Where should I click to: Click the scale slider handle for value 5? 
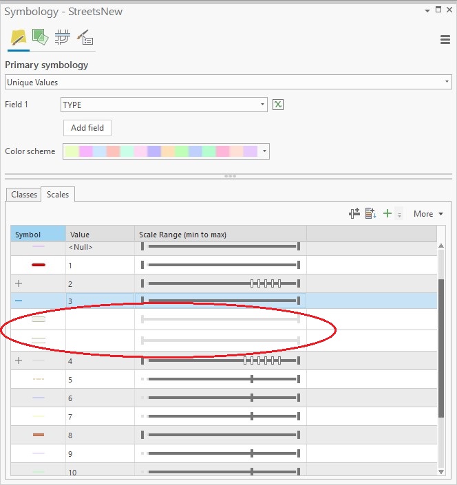[252, 379]
